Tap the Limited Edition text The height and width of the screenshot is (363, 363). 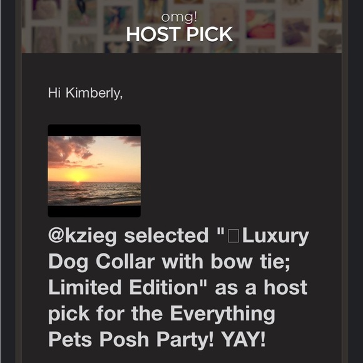click(123, 287)
